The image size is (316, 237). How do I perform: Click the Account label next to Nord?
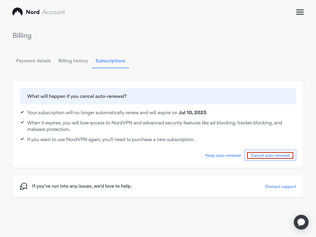[54, 12]
